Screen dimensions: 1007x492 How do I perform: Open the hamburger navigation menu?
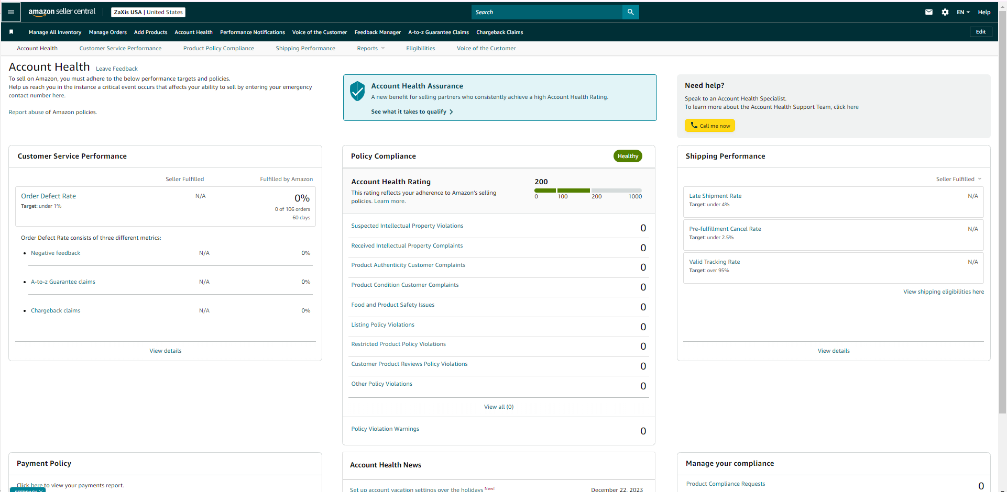(x=11, y=12)
